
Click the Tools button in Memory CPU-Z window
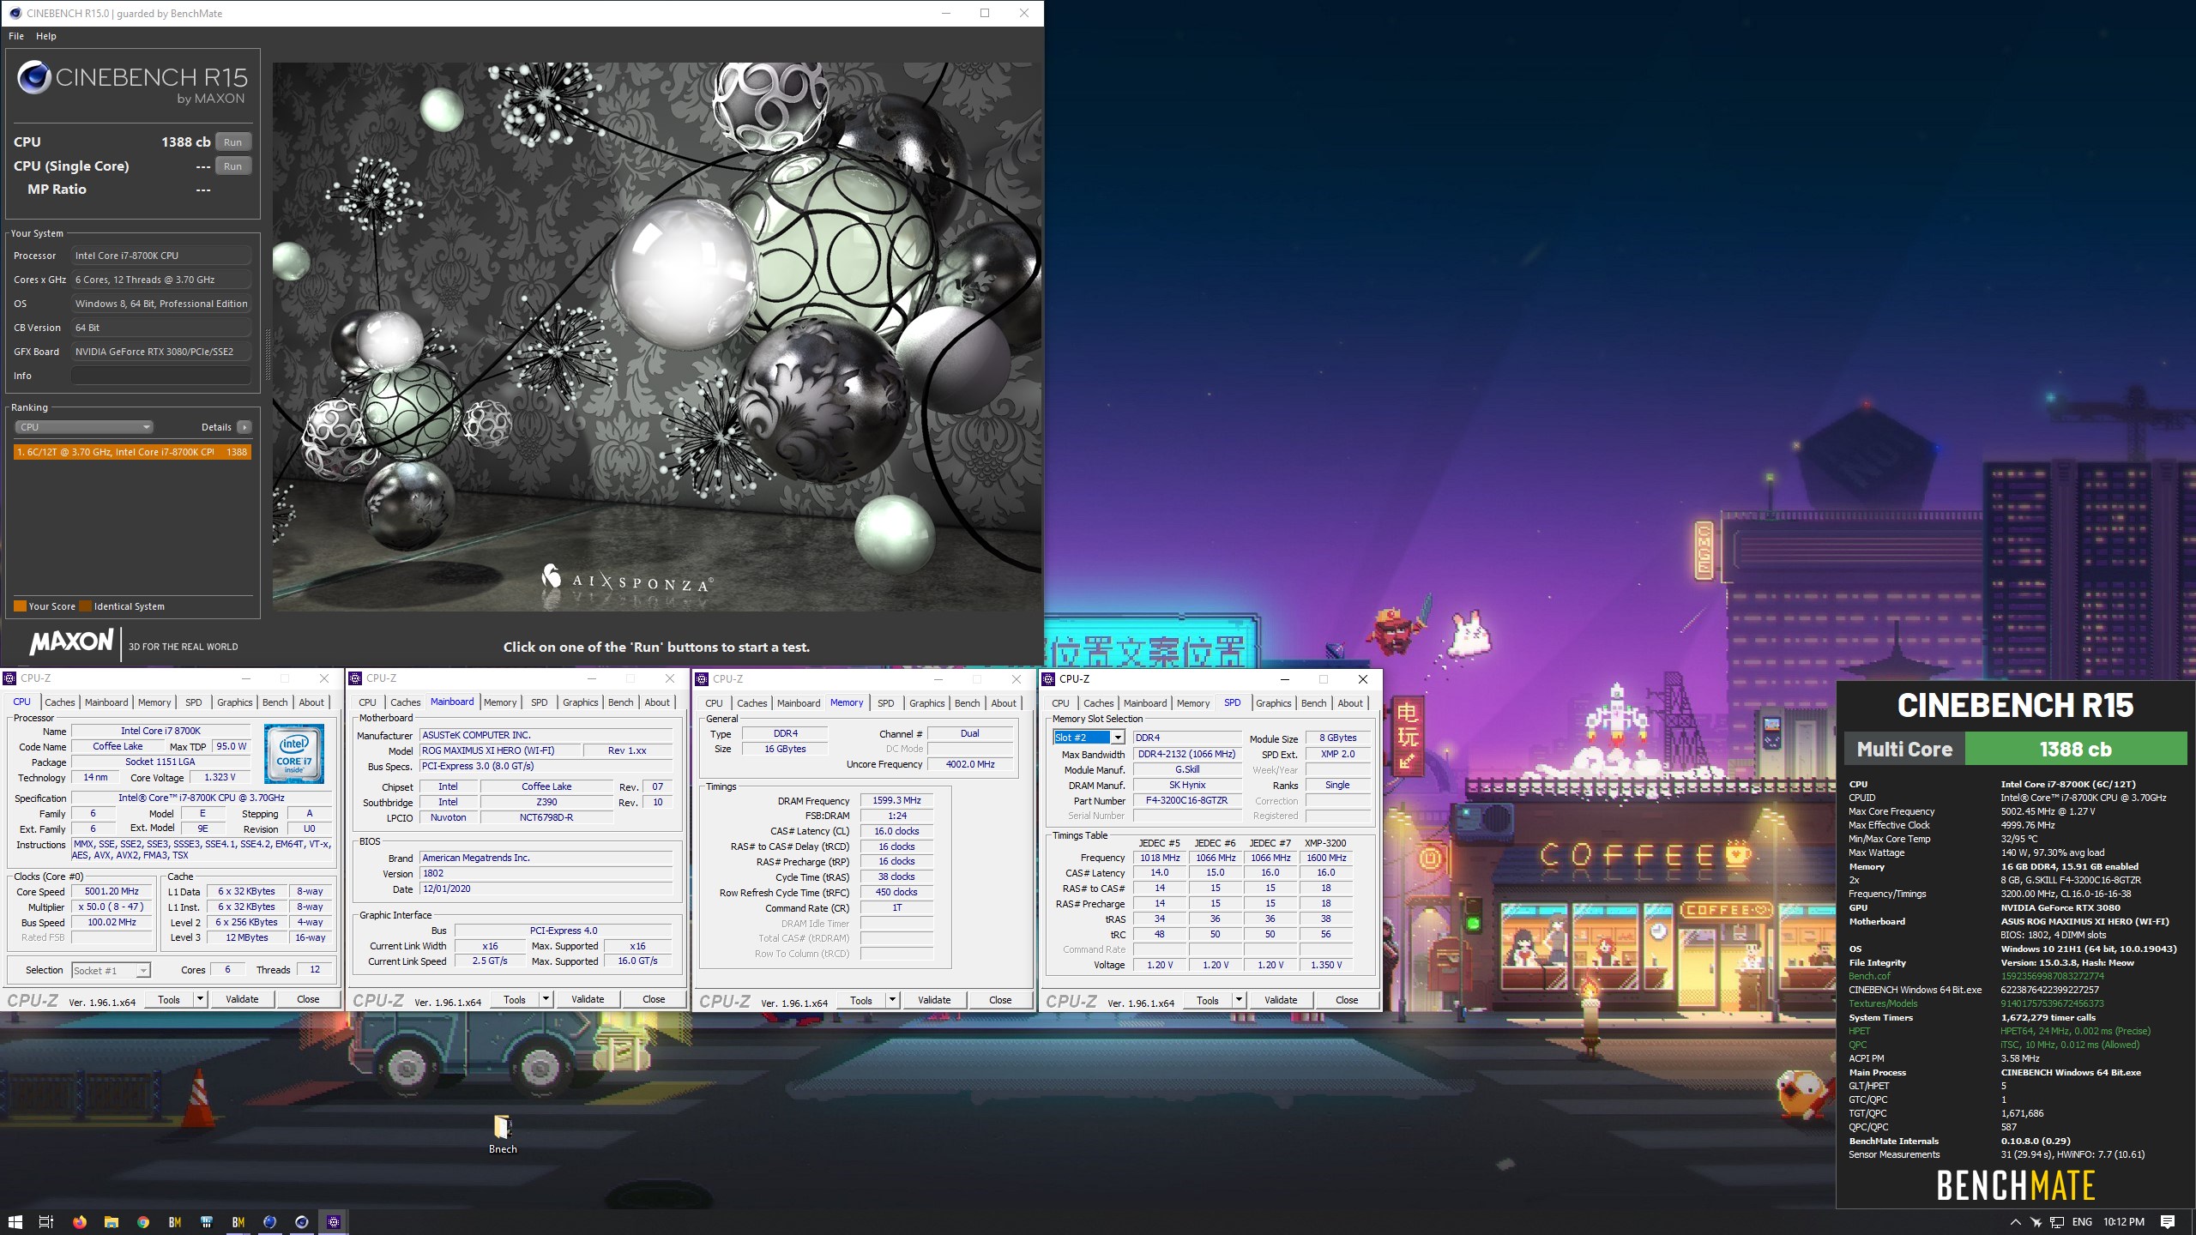point(860,1000)
